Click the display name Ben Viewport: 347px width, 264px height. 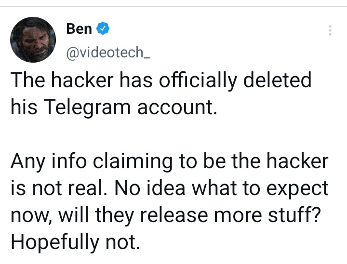click(x=79, y=28)
